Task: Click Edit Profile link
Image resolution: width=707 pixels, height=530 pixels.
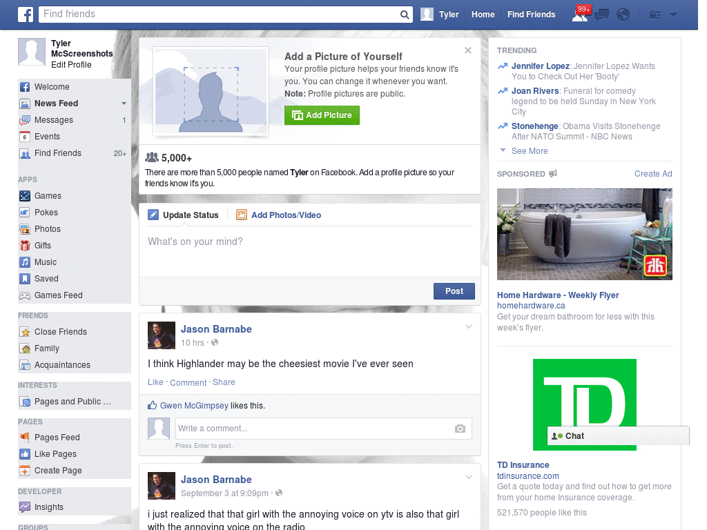Action: [71, 65]
